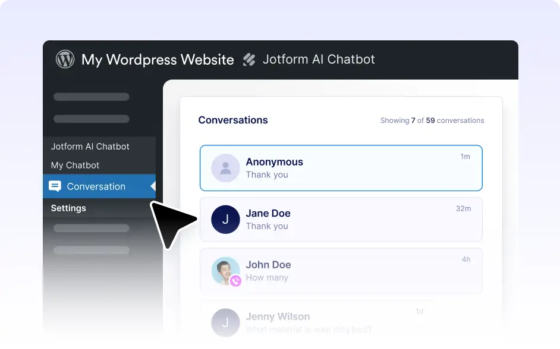Click the Anonymous user avatar icon
This screenshot has width=560, height=349.
coord(225,168)
